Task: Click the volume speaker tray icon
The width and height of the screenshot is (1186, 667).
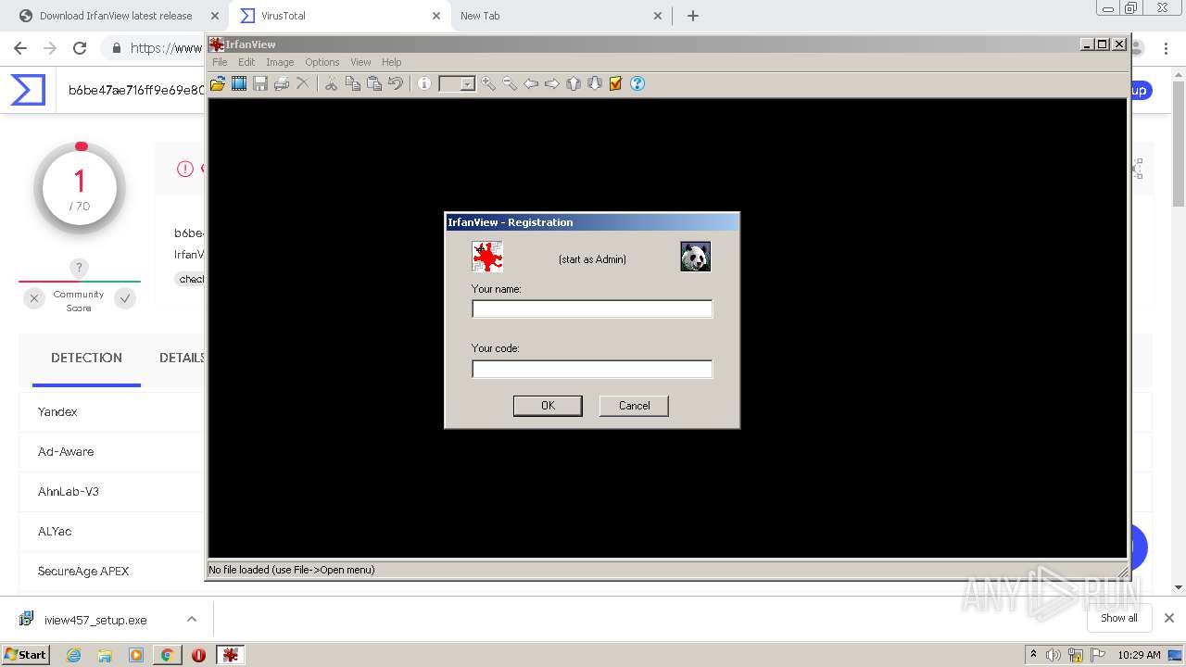Action: tap(1054, 655)
